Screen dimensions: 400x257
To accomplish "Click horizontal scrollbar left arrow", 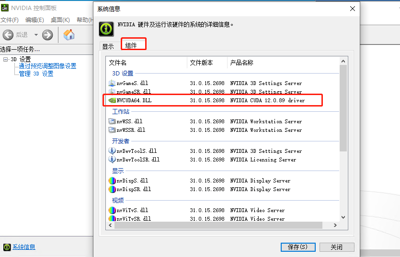I will pos(110,225).
